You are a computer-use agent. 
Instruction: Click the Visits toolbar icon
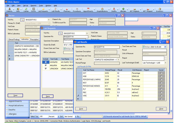click(x=18, y=10)
